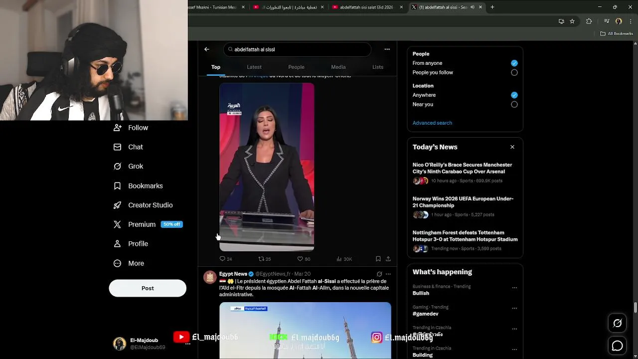Bookmark this page with star icon
This screenshot has width=638, height=359.
coord(572,21)
